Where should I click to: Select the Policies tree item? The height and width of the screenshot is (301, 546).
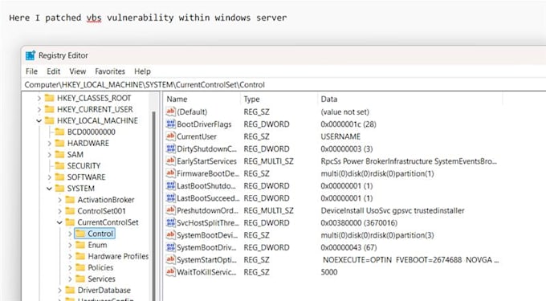click(100, 267)
